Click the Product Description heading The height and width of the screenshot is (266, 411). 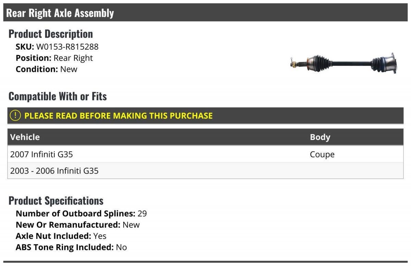pos(51,34)
